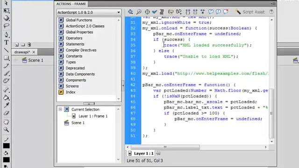Remove comment from selection
The height and width of the screenshot is (168, 299).
pos(226,12)
